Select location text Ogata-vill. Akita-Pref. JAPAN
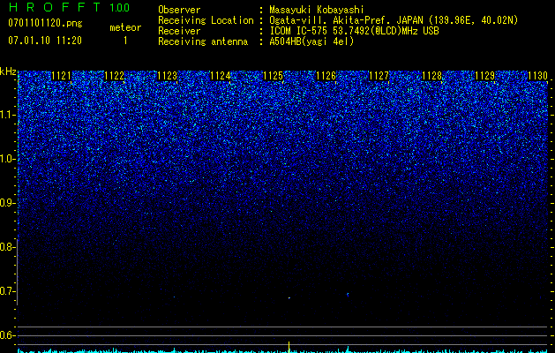The width and height of the screenshot is (555, 353). tap(348, 20)
